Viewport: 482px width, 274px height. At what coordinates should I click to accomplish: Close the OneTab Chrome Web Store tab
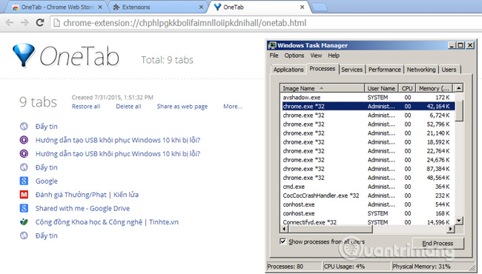pyautogui.click(x=100, y=7)
